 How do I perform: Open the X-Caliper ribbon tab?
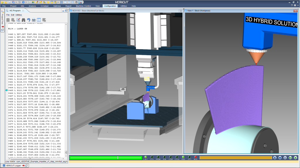click(x=45, y=6)
